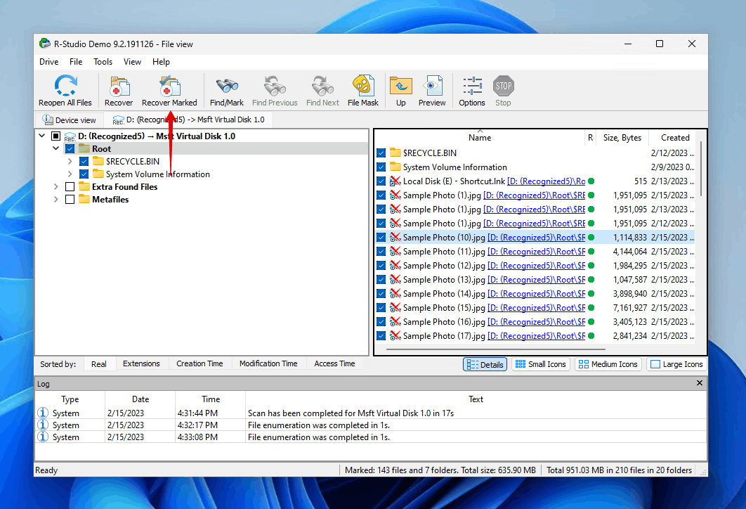Open the File menu
This screenshot has width=746, height=509.
[76, 61]
